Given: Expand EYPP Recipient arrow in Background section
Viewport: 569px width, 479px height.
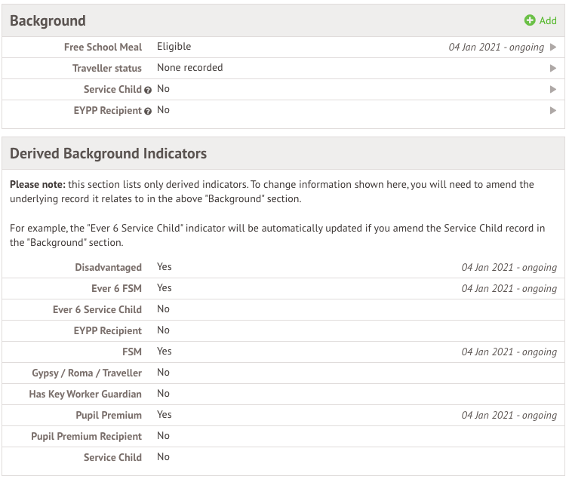Looking at the screenshot, I should pos(553,110).
